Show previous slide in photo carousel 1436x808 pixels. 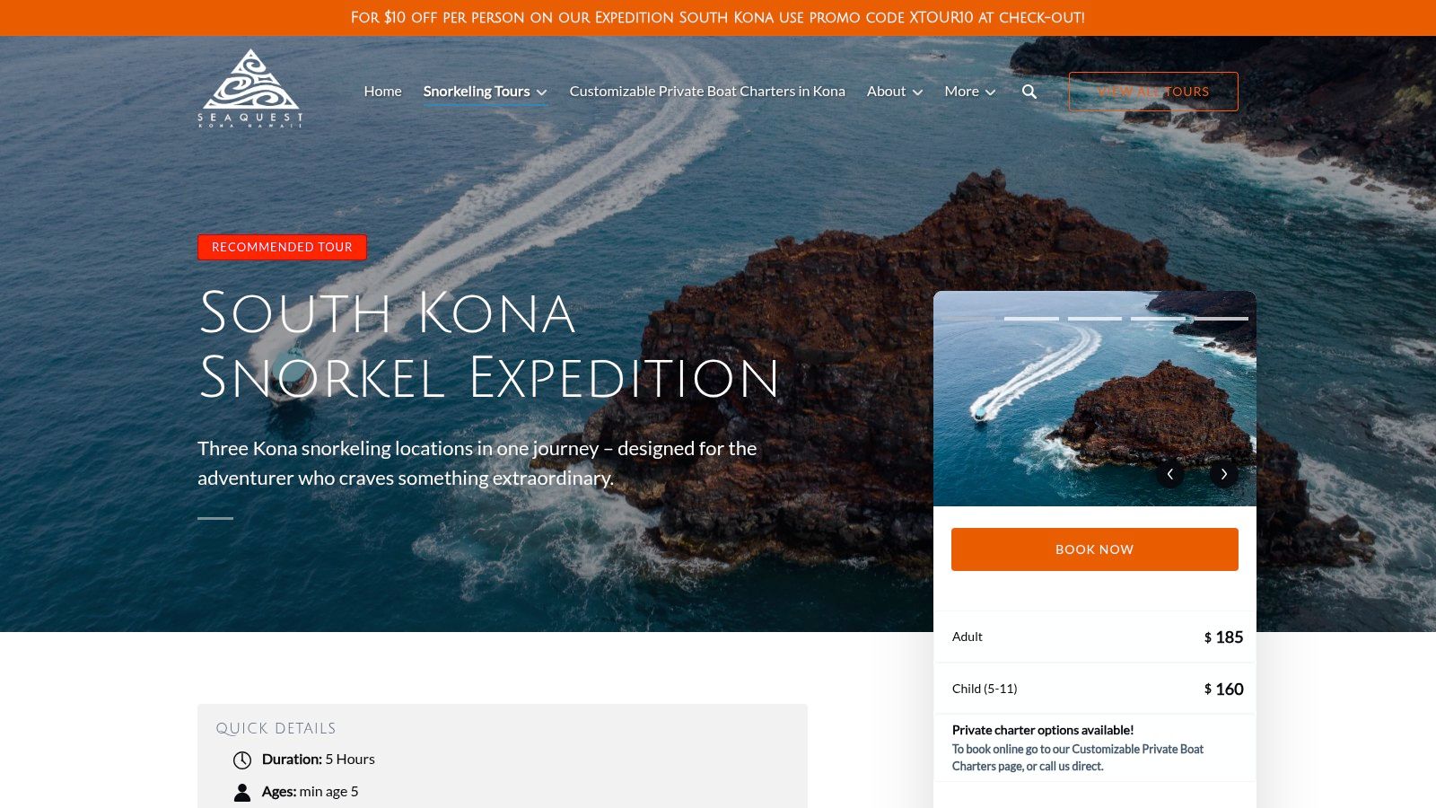[1169, 474]
